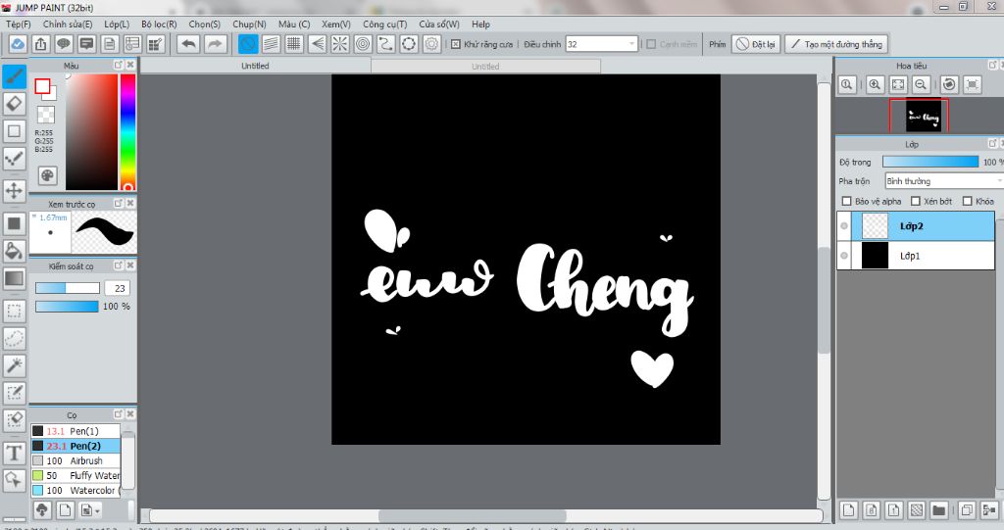Pop out the Kiểm soát cọ panel

click(x=119, y=265)
